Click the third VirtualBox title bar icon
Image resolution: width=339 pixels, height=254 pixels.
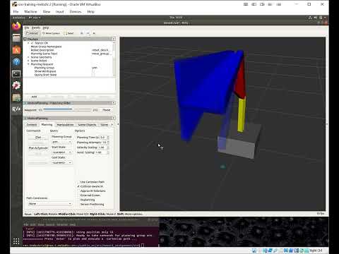click(262, 4)
